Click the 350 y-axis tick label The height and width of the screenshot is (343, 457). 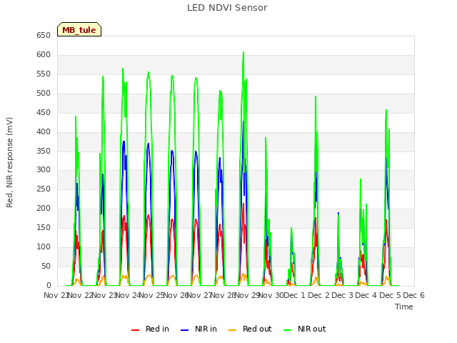(x=44, y=151)
